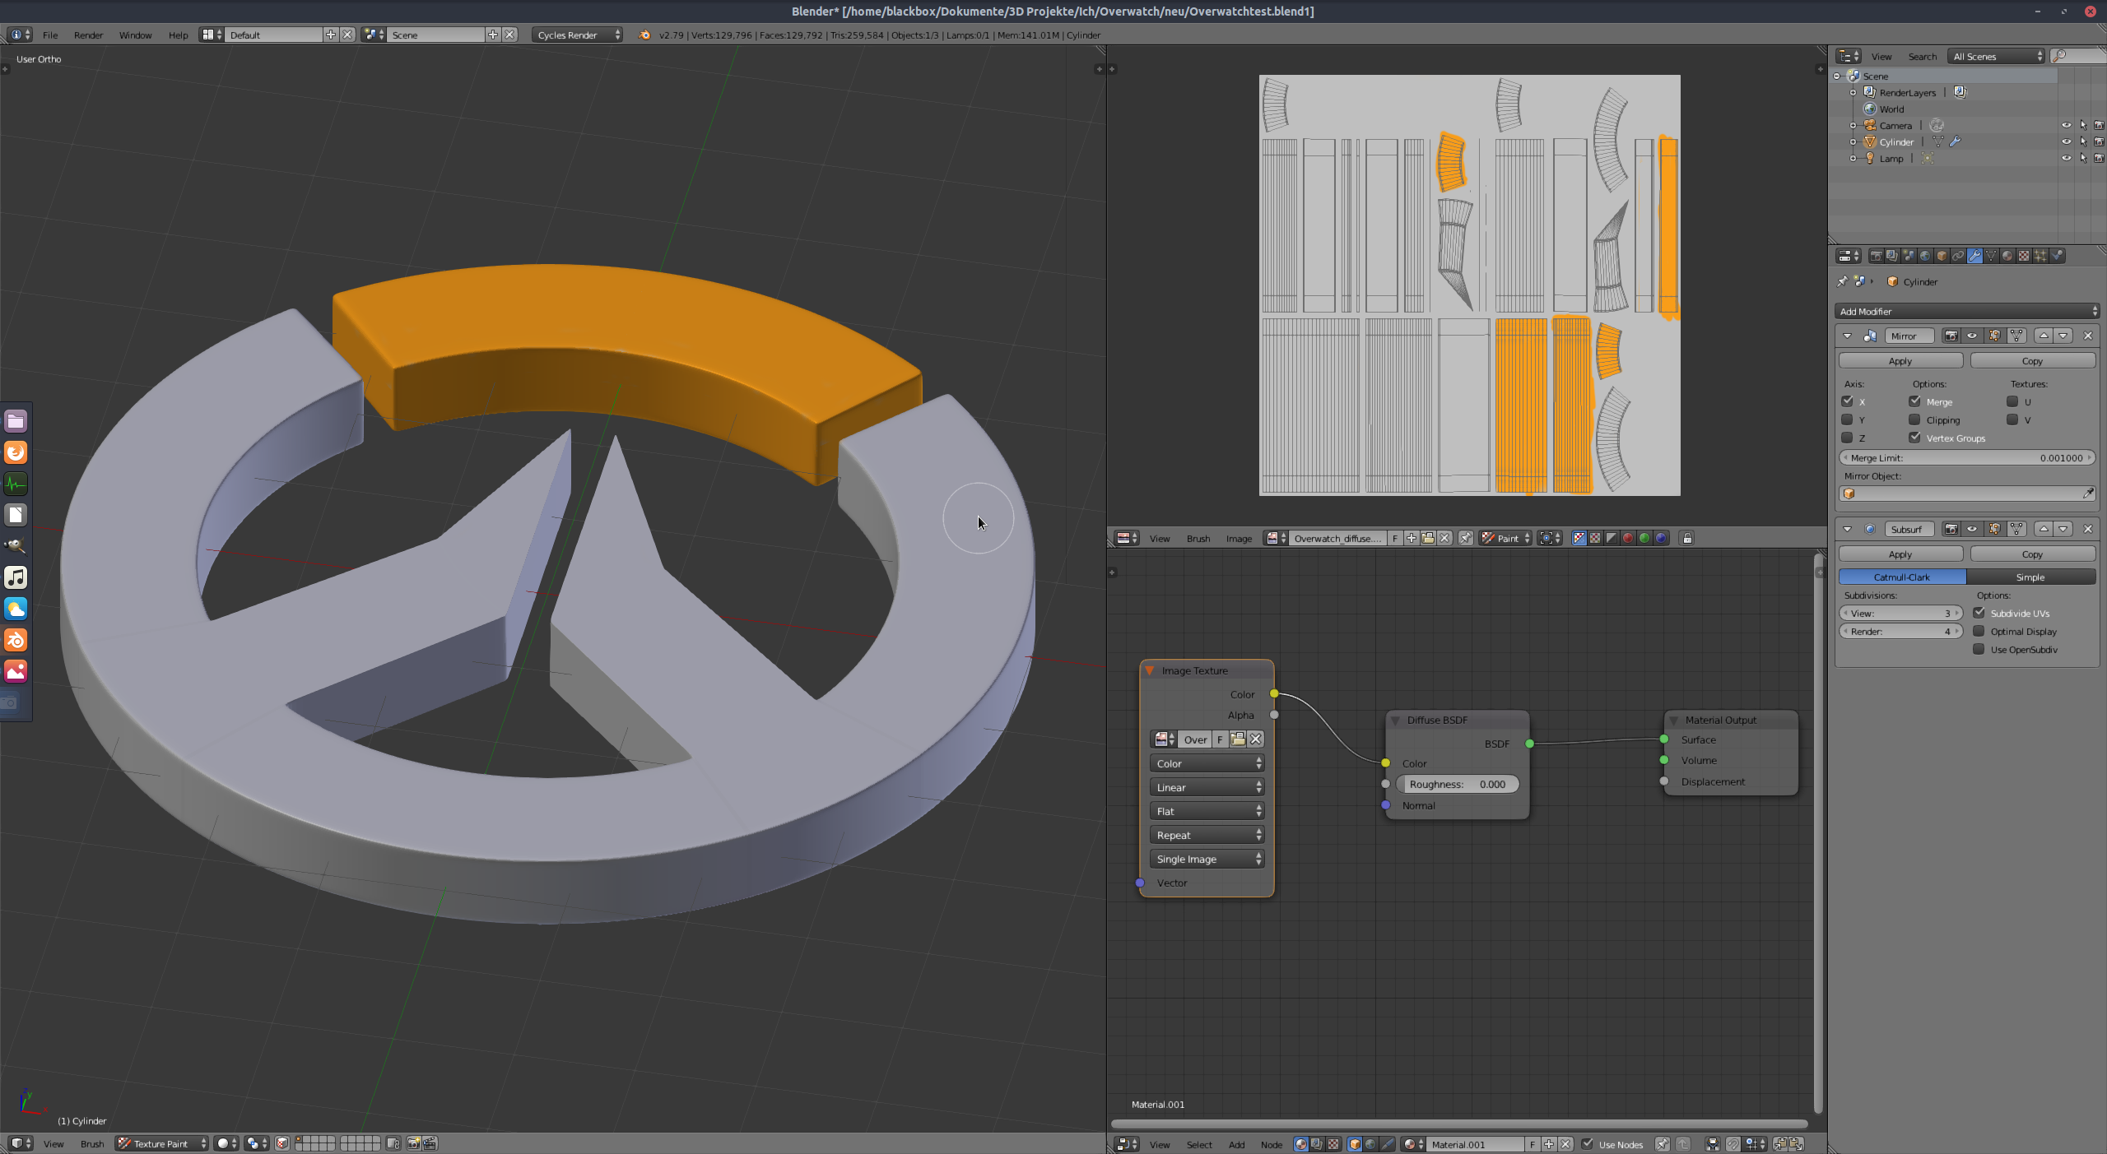Enable Mirror modifier Y axis checkbox
2107x1154 pixels.
[1848, 419]
